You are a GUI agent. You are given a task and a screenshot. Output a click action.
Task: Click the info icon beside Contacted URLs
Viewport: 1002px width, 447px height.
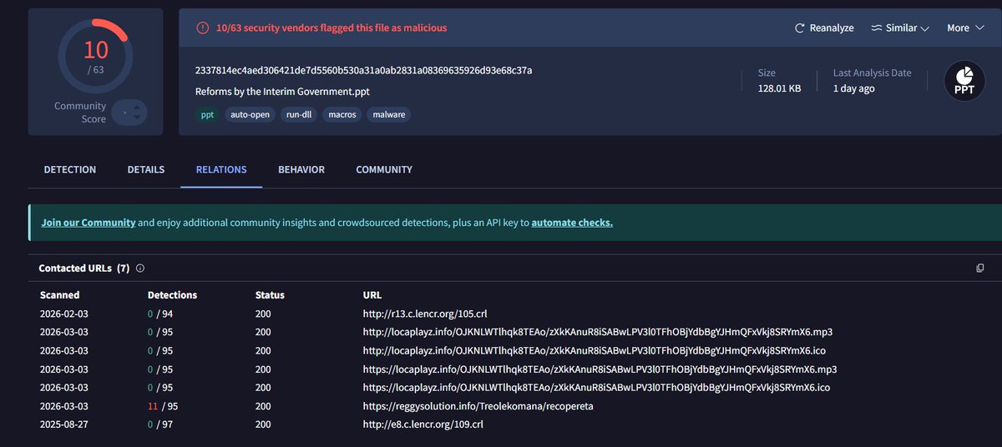coord(140,269)
